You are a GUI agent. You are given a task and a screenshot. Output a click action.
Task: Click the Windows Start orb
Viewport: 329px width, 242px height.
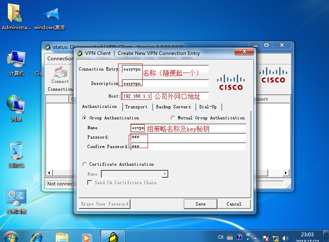(x=11, y=237)
